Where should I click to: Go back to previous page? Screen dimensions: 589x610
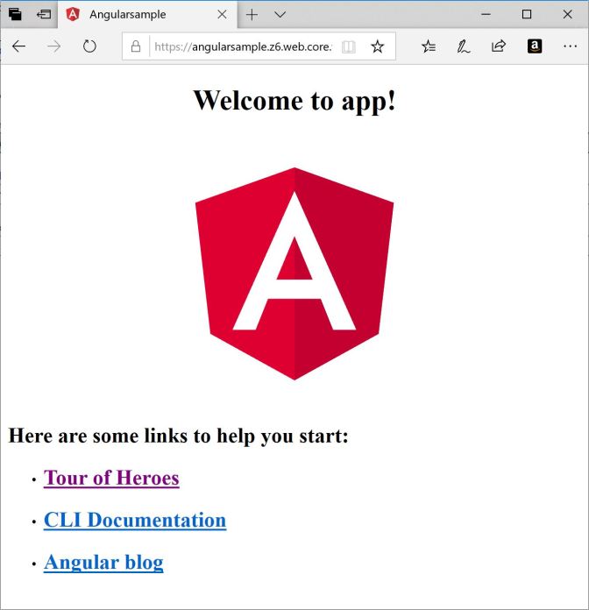(18, 46)
